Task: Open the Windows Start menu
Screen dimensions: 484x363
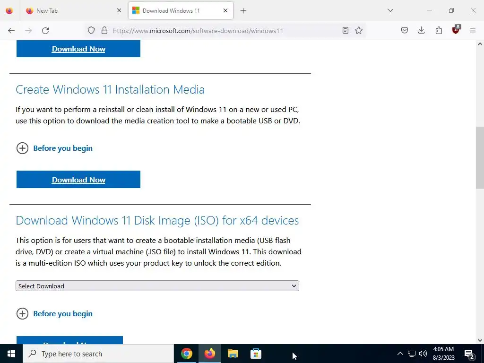Action: (x=11, y=354)
